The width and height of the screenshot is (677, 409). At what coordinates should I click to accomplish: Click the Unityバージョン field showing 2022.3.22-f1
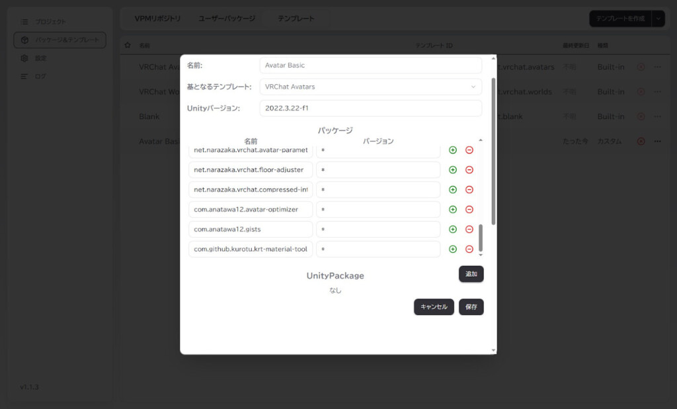click(370, 108)
